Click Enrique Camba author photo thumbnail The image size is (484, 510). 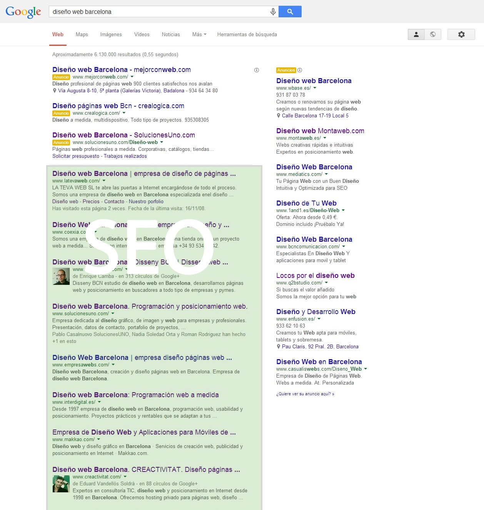point(61,276)
